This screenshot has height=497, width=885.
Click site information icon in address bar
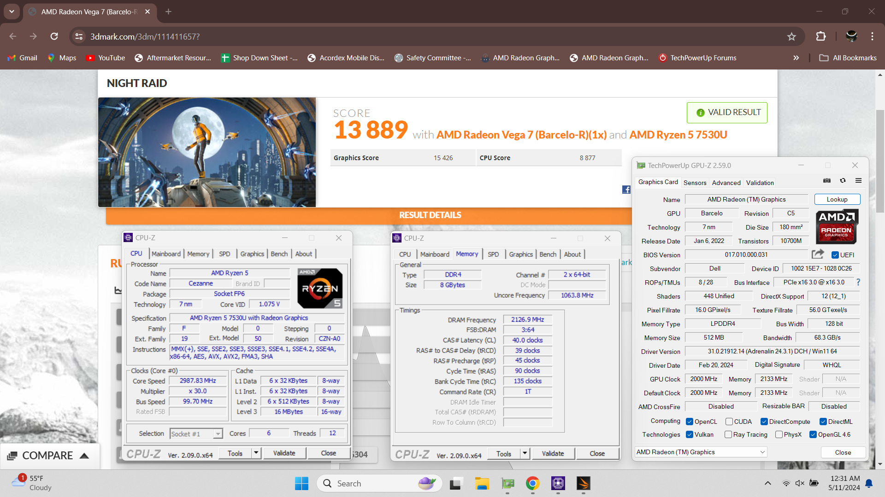(x=79, y=36)
